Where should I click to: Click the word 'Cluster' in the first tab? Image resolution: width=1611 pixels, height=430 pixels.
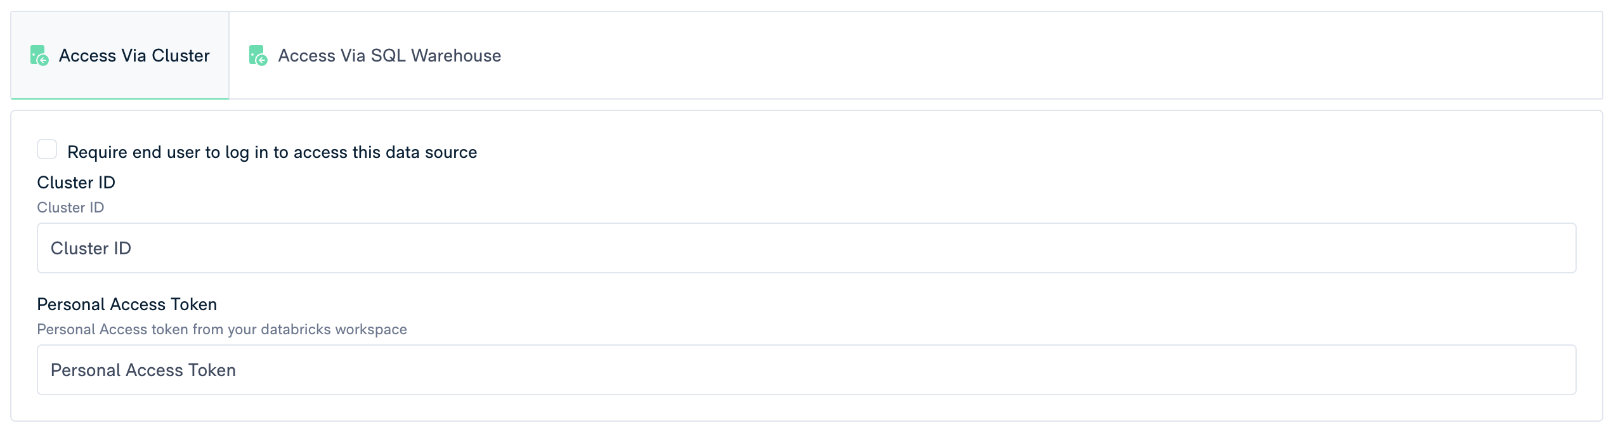click(181, 56)
